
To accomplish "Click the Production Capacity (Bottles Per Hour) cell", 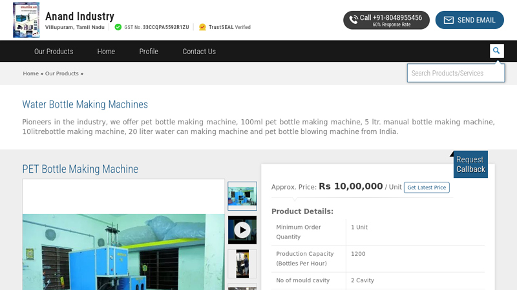I will point(309,259).
